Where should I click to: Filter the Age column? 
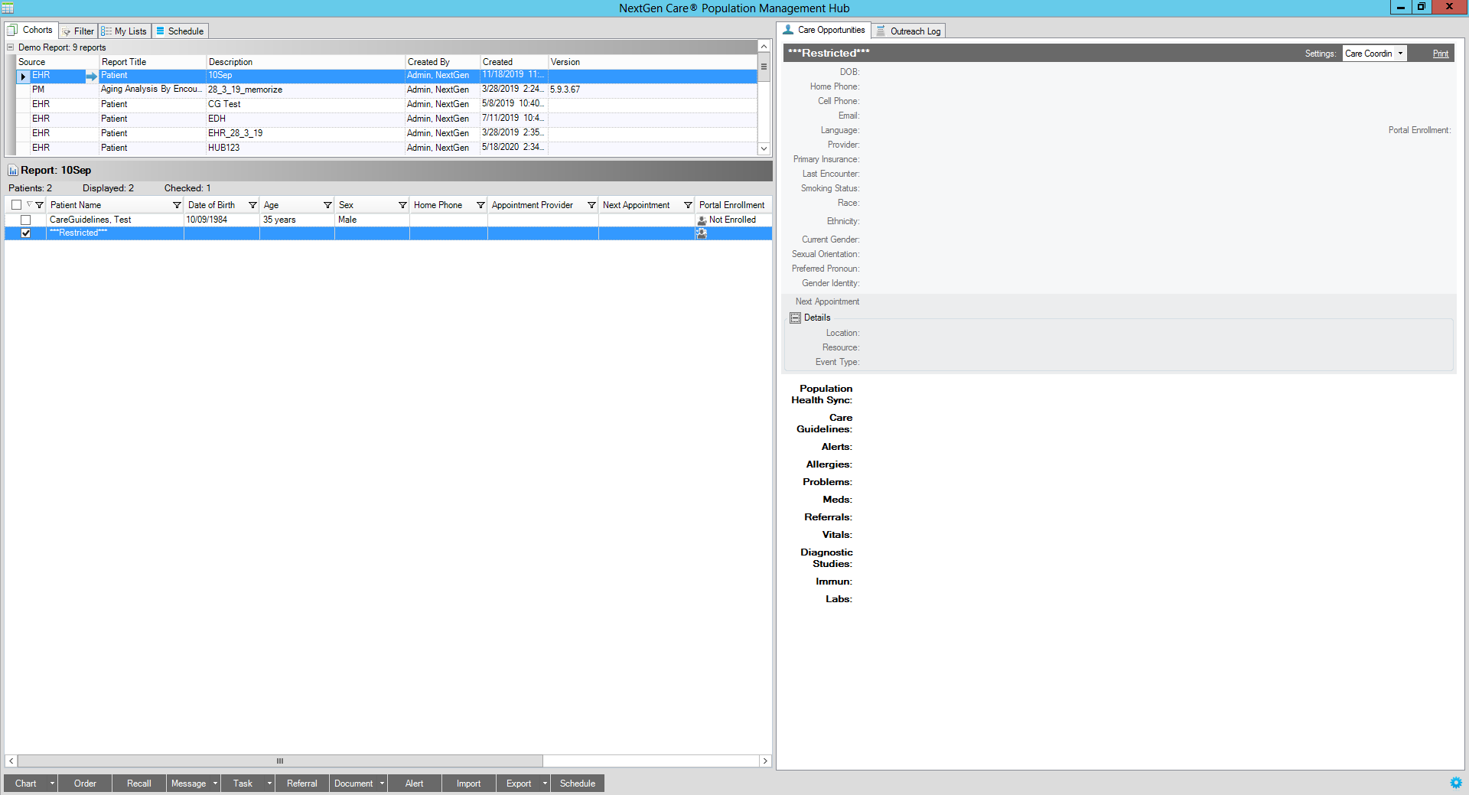point(327,205)
